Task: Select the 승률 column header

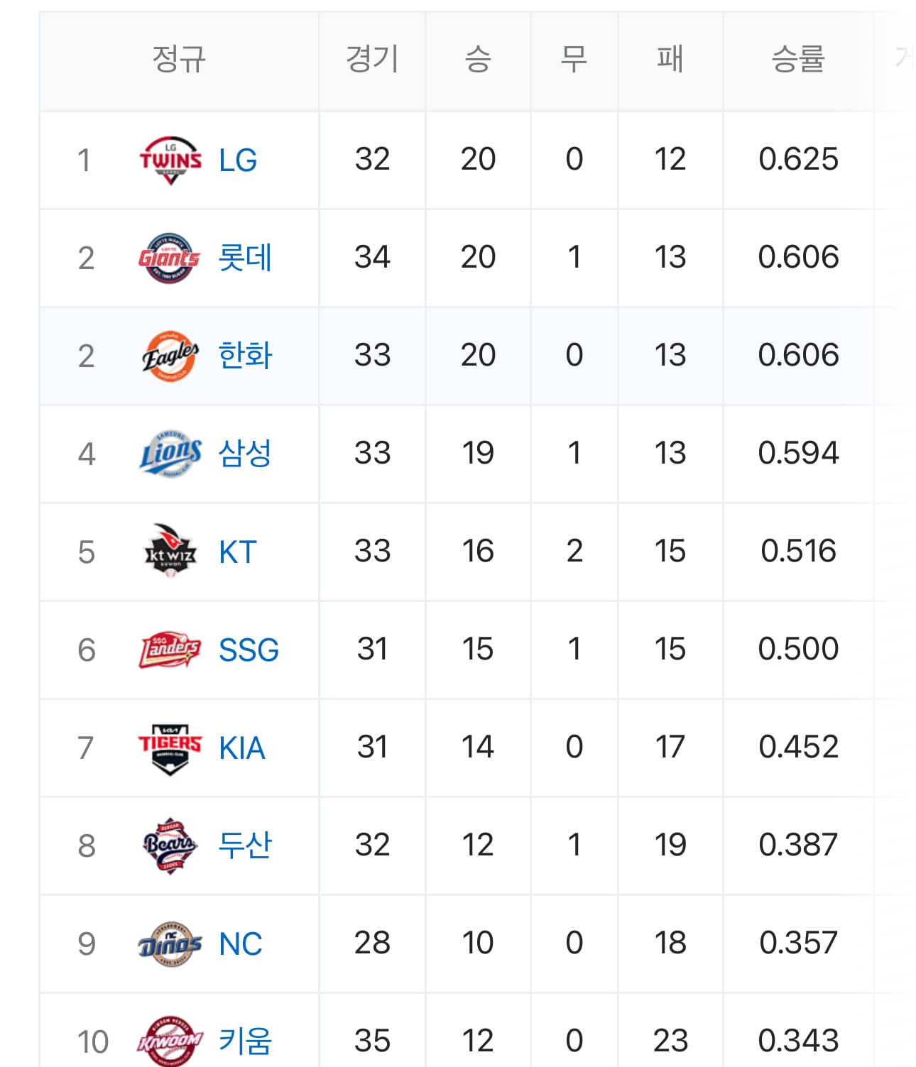Action: click(x=798, y=59)
